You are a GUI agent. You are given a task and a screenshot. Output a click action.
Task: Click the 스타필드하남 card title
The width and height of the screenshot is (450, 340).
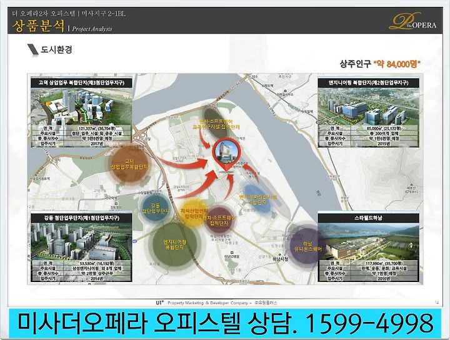[x=369, y=218]
